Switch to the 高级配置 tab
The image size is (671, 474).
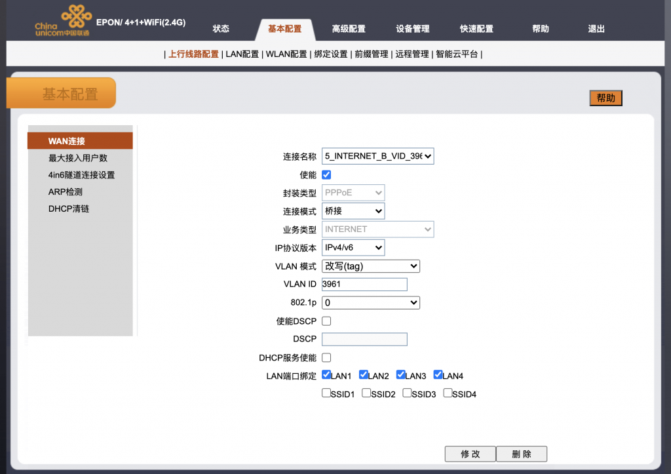coord(349,29)
